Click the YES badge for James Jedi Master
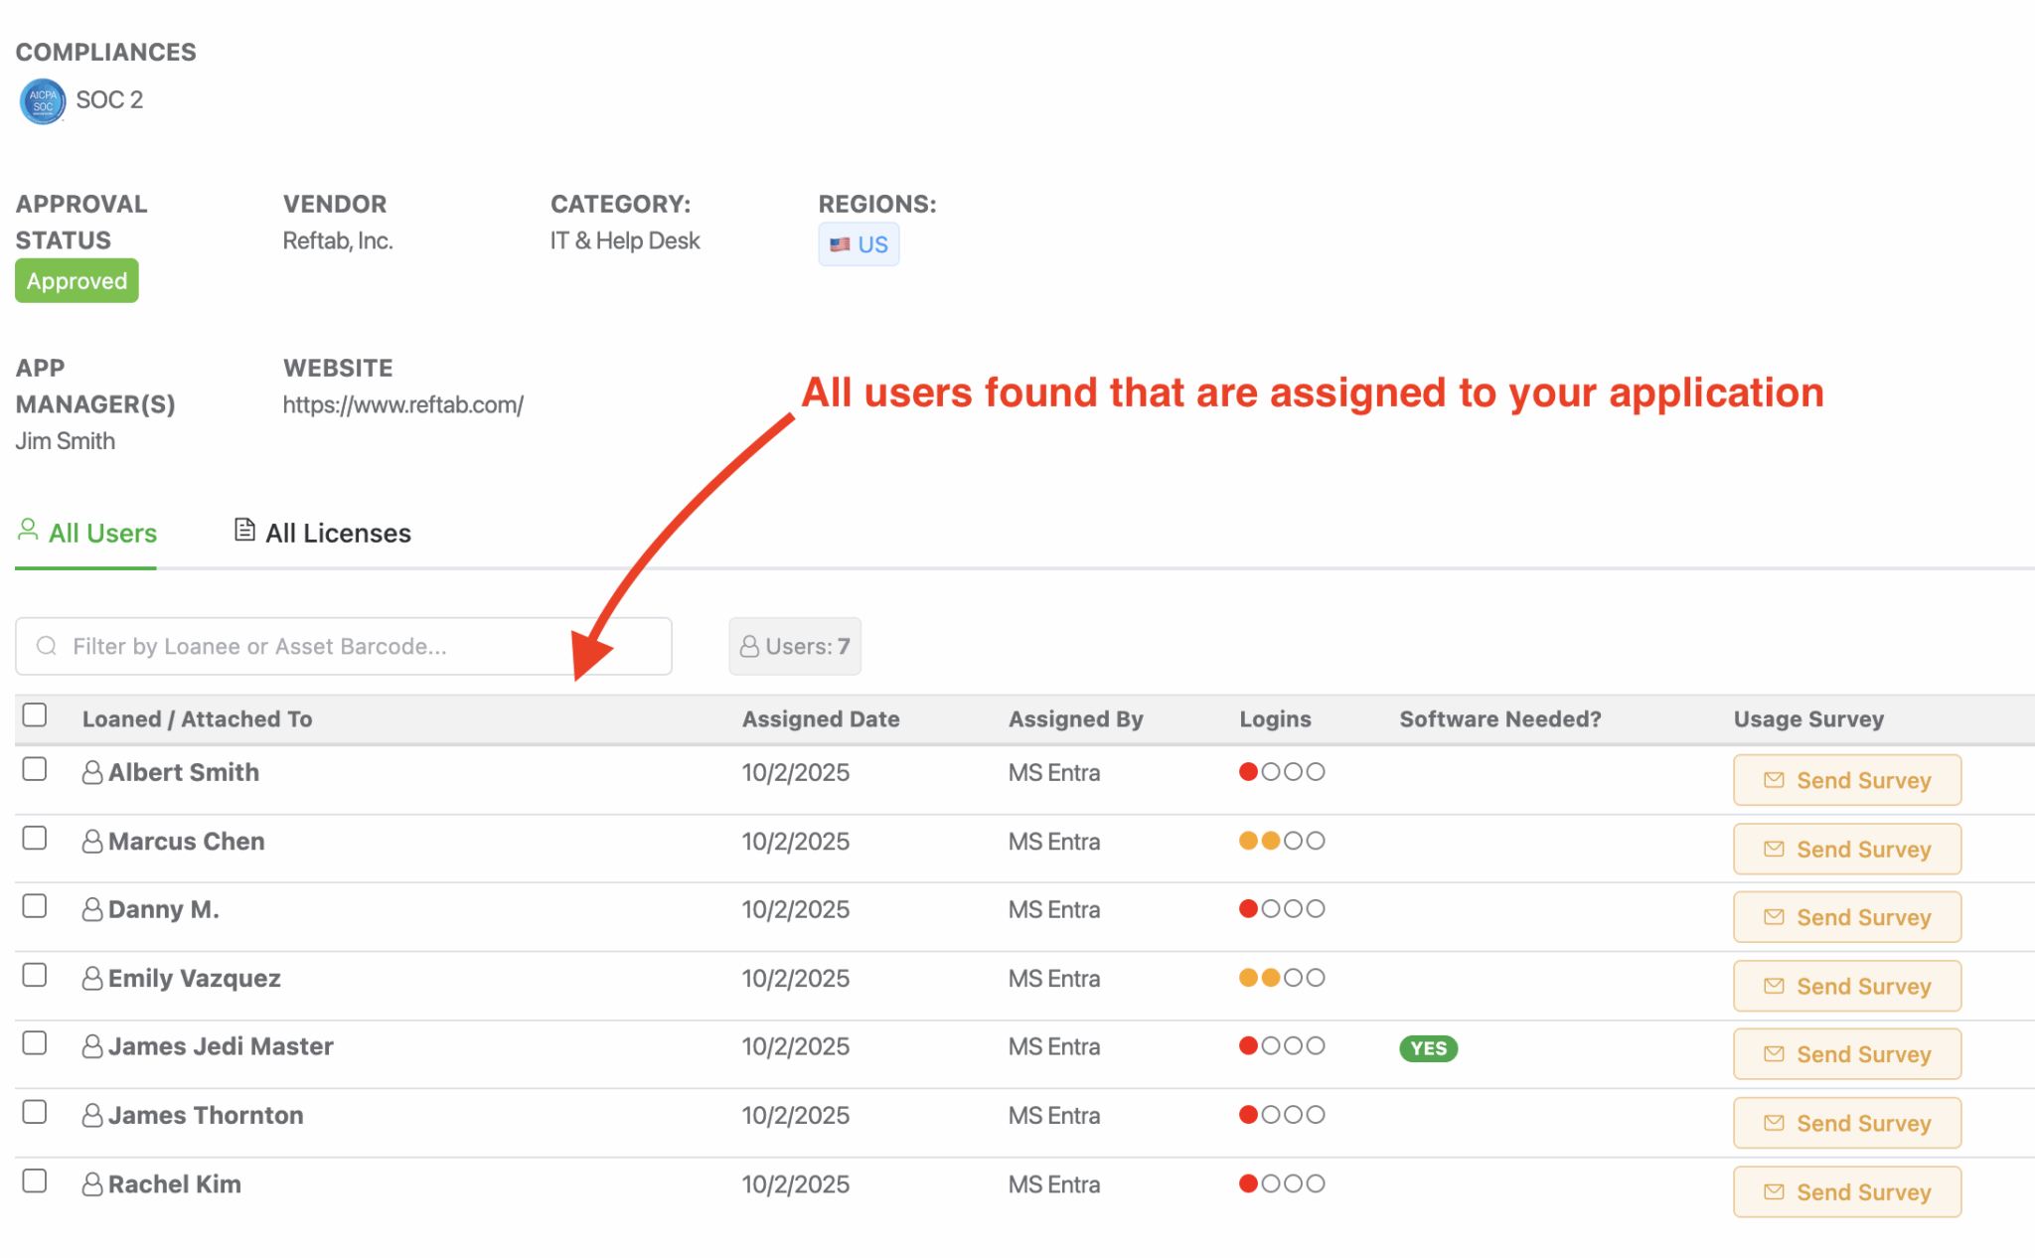The height and width of the screenshot is (1258, 2035). coord(1428,1047)
